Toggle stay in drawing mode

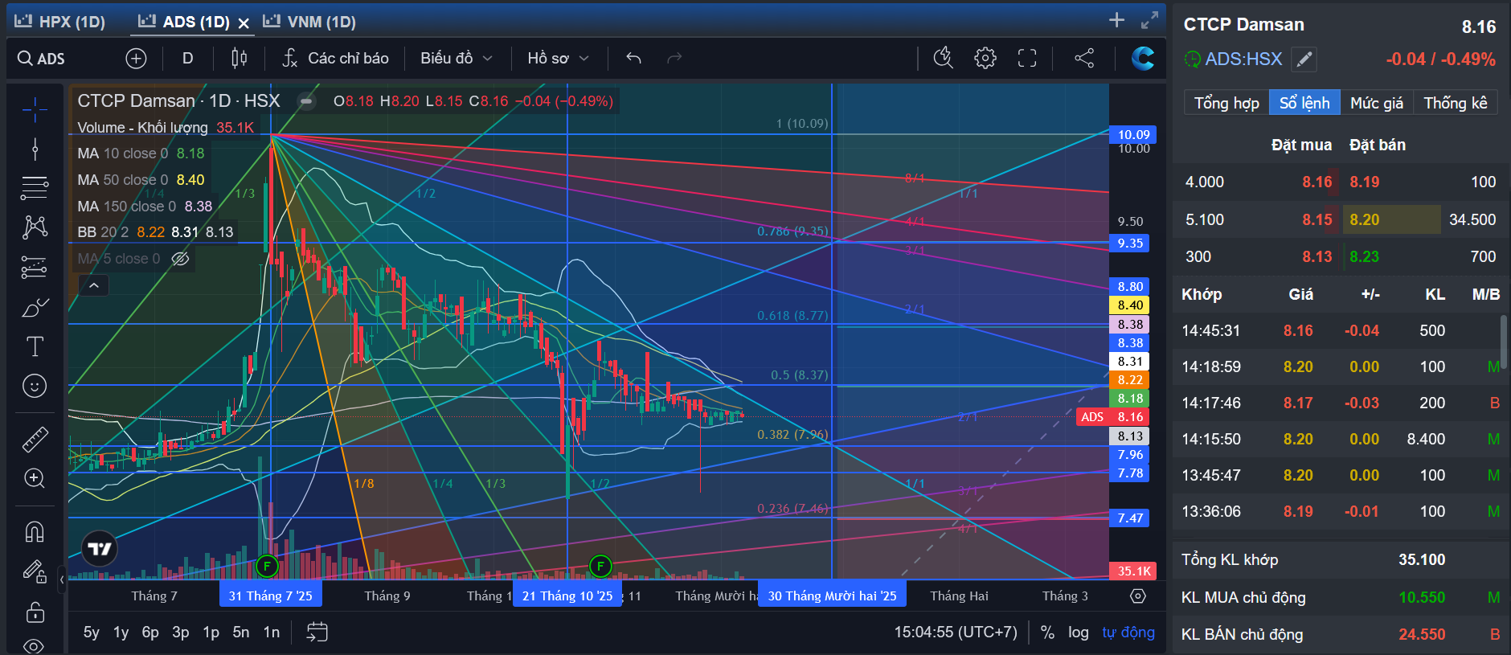click(35, 571)
